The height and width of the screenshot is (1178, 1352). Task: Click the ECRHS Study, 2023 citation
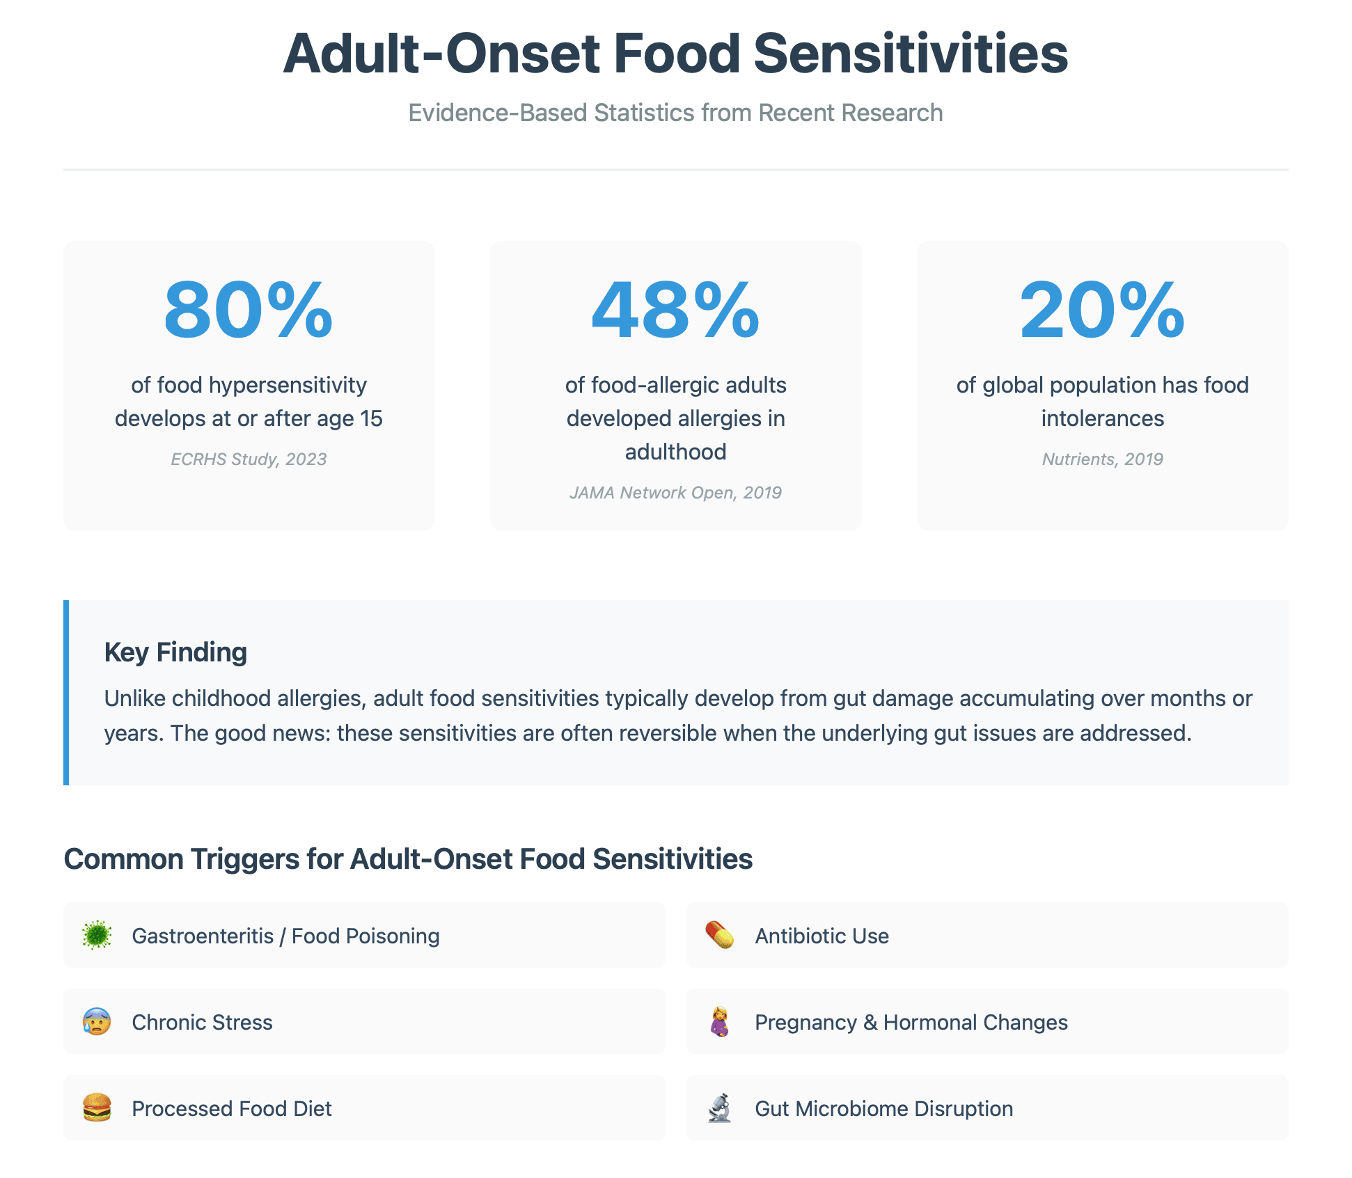pyautogui.click(x=249, y=459)
